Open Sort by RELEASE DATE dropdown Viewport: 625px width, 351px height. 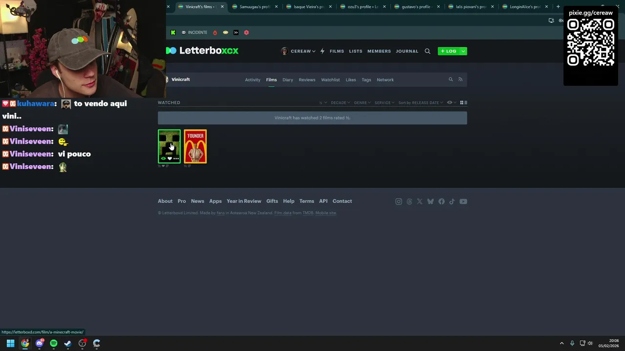pyautogui.click(x=420, y=103)
